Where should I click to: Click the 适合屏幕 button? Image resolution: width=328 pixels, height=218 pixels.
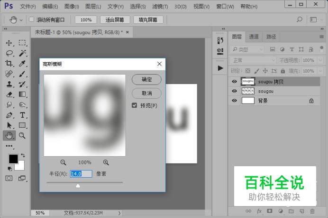pyautogui.click(x=115, y=19)
